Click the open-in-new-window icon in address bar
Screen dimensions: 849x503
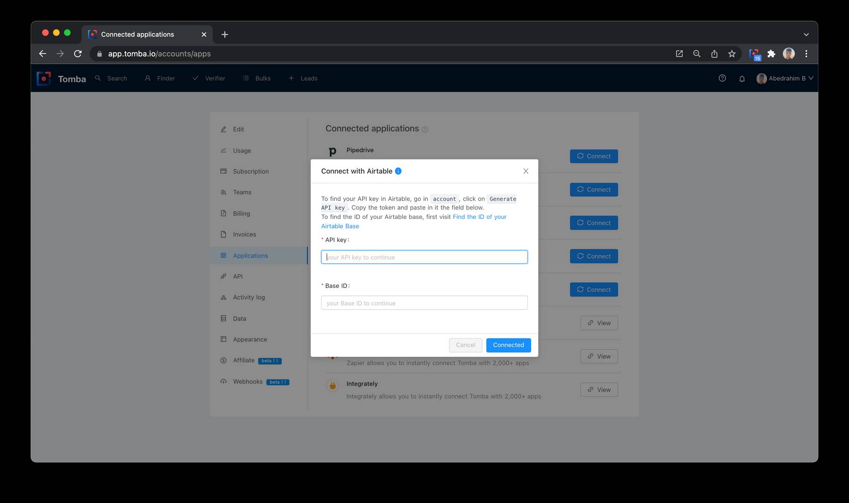679,54
